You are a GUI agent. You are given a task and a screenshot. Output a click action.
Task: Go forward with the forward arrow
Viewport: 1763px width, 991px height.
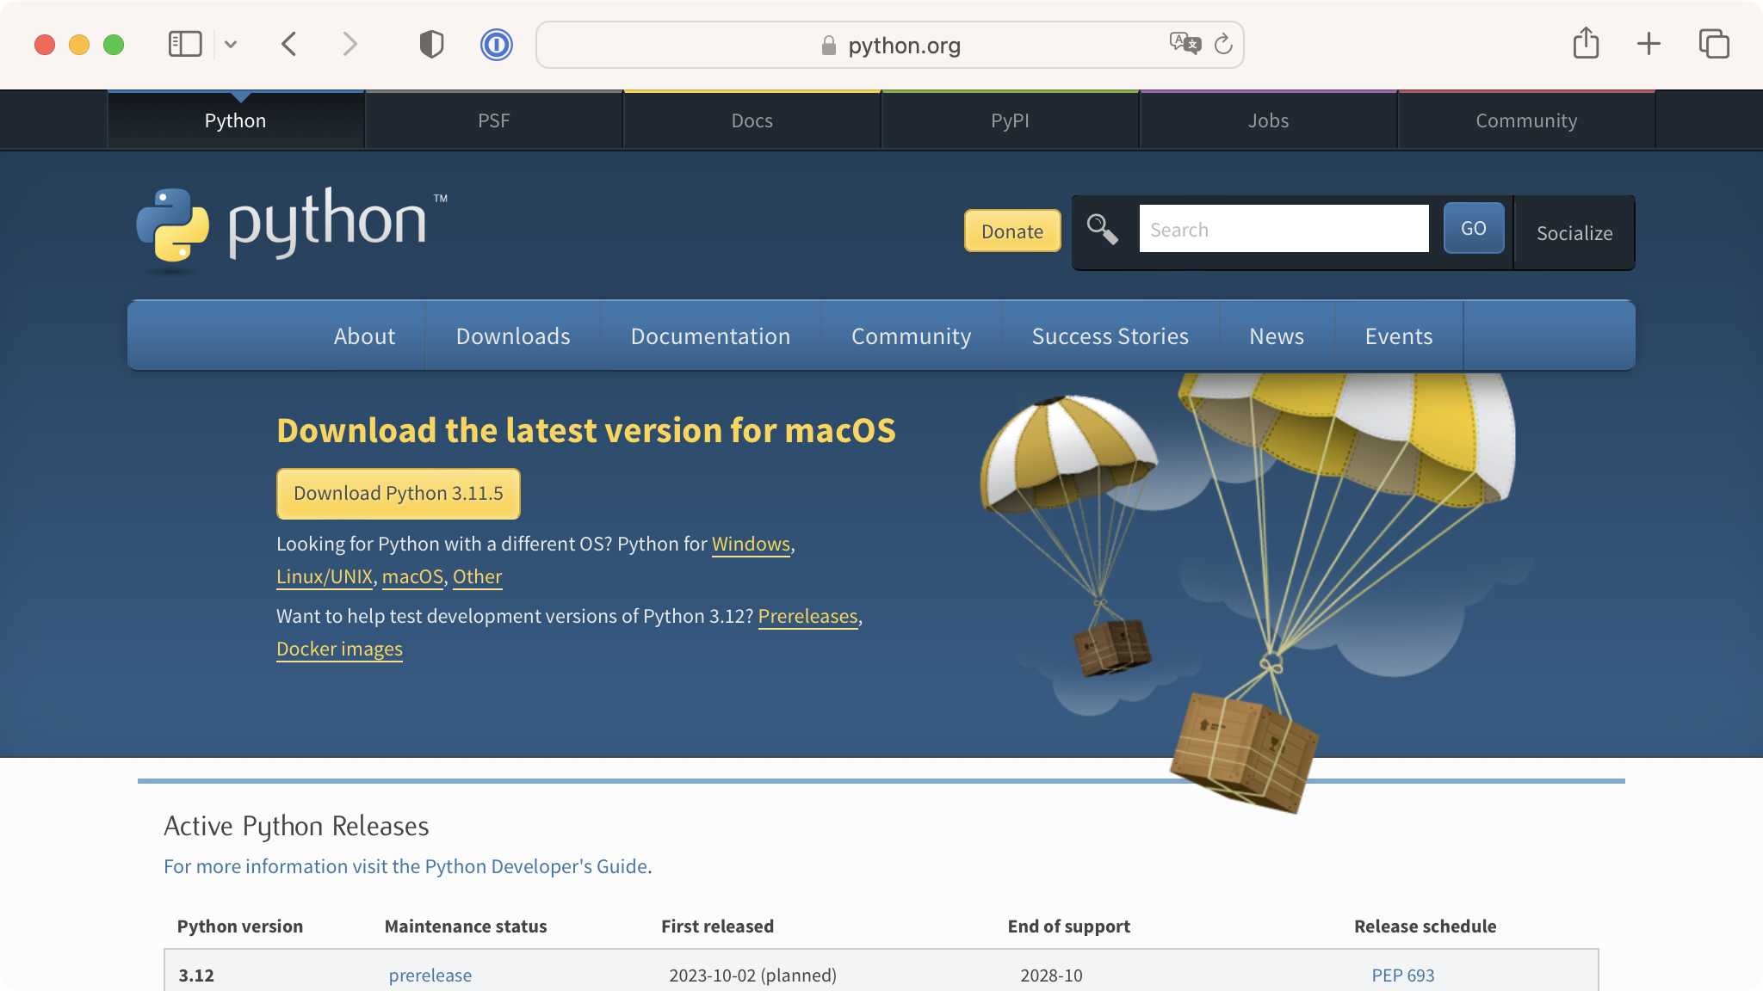pyautogui.click(x=350, y=44)
